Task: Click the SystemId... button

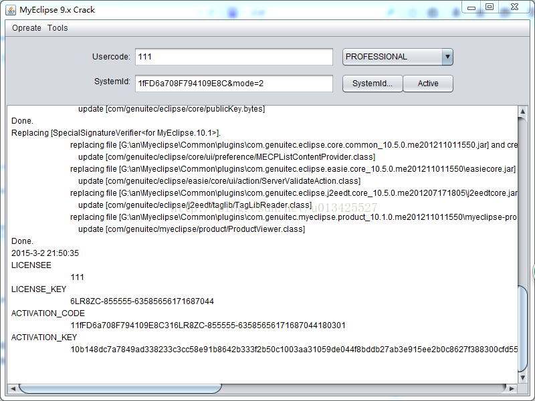Action: (x=372, y=84)
